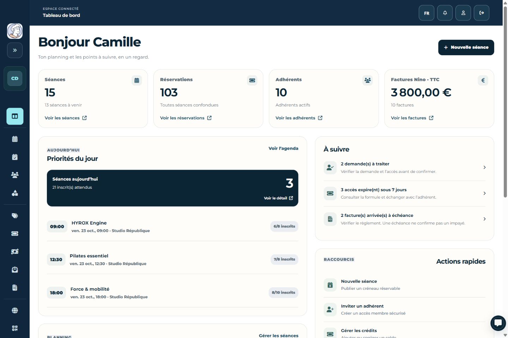Viewport: 508px width, 338px height.
Task: Open the members group icon in sidebar
Action: 15,175
